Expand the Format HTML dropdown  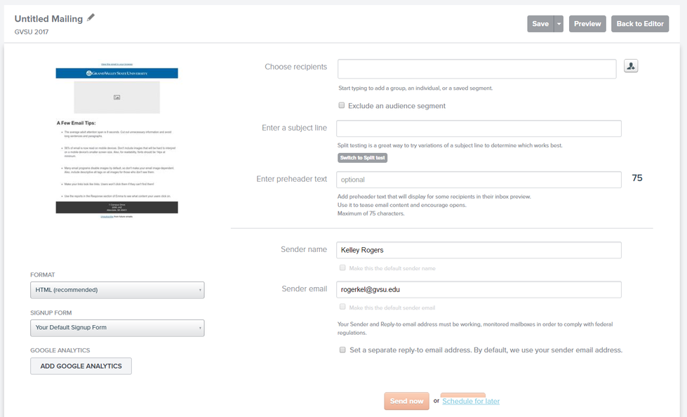117,290
